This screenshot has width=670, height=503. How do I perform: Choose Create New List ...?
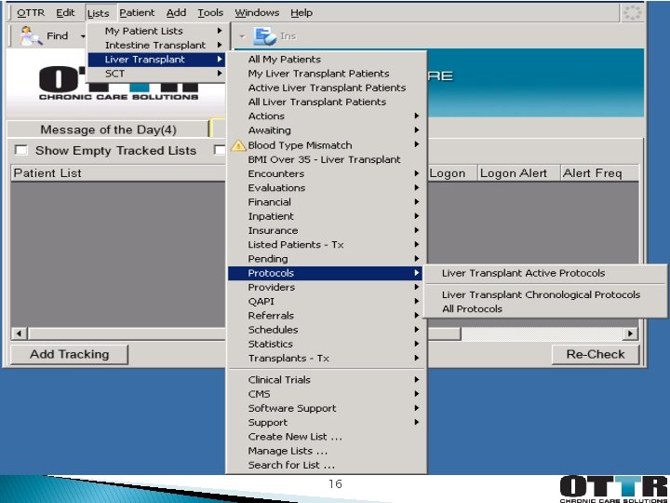(x=326, y=436)
